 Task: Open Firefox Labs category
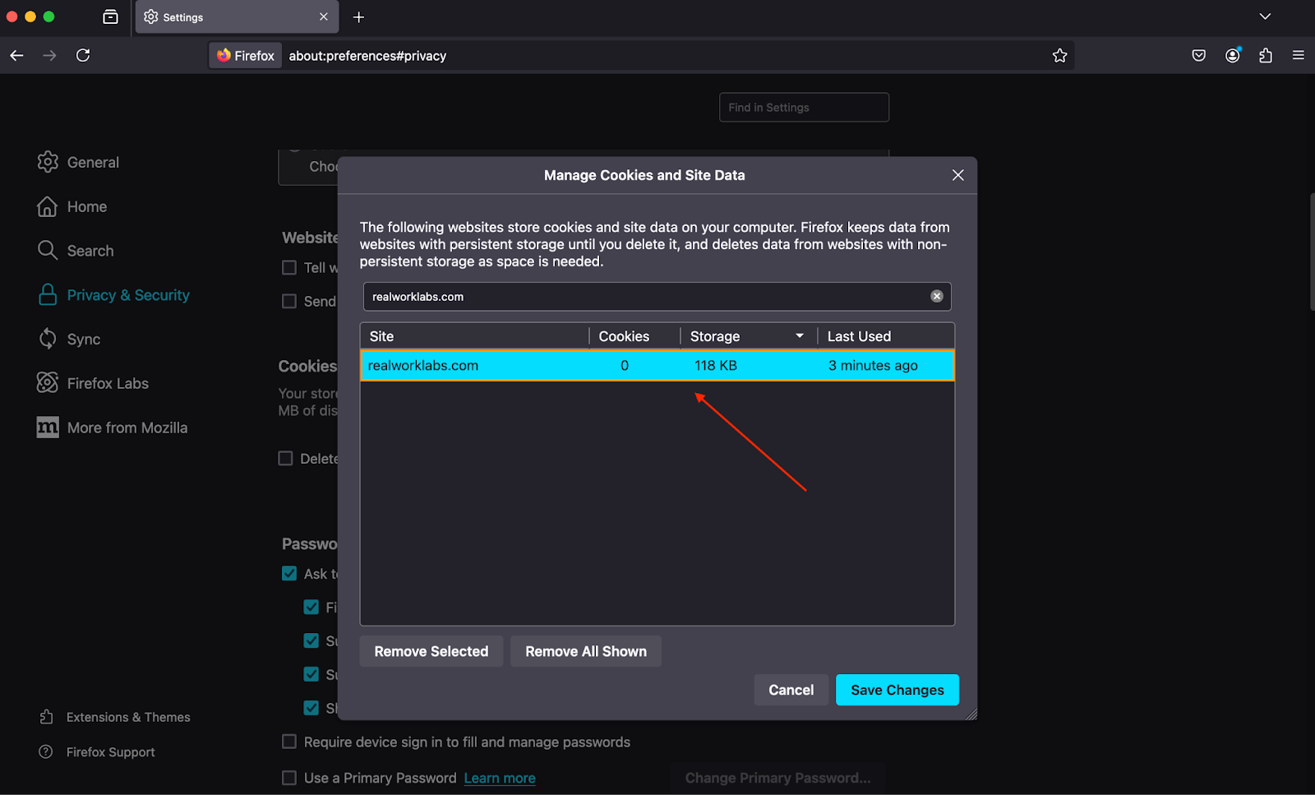pyautogui.click(x=93, y=383)
